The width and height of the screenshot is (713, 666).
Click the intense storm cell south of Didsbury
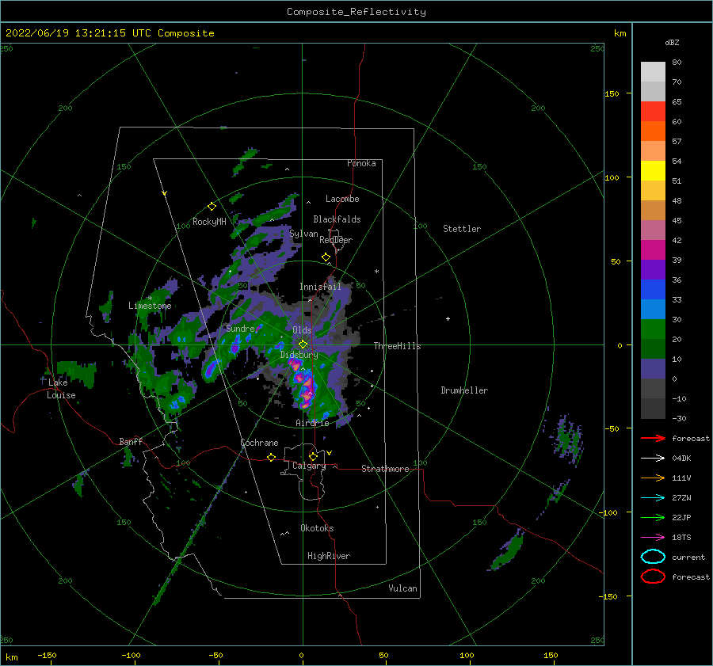point(303,384)
